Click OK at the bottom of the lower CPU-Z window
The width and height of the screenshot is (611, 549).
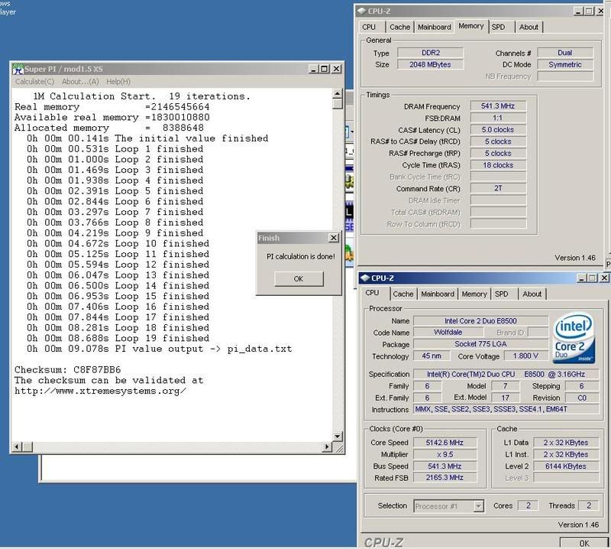(584, 543)
